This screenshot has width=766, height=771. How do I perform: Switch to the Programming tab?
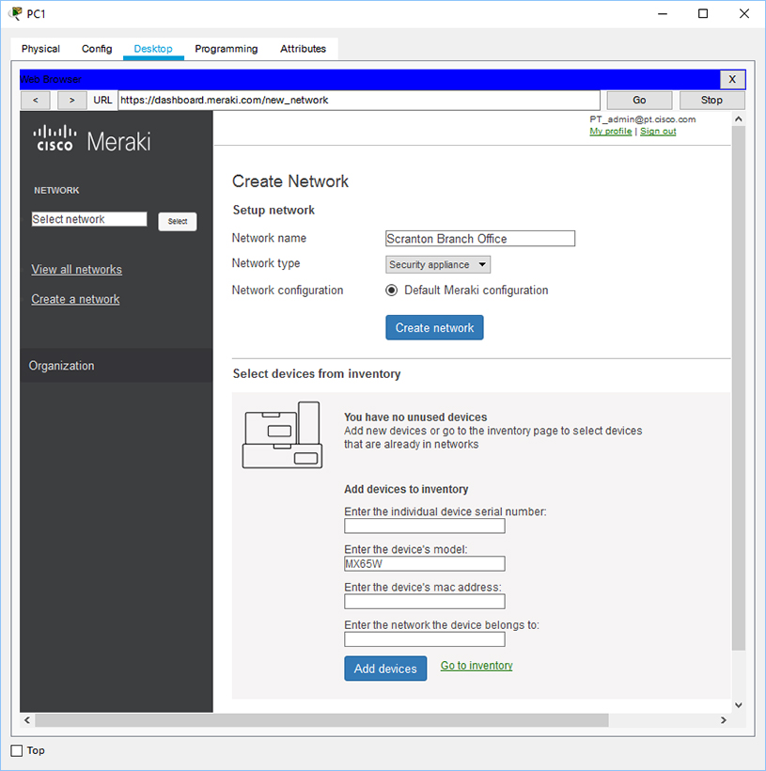[227, 49]
